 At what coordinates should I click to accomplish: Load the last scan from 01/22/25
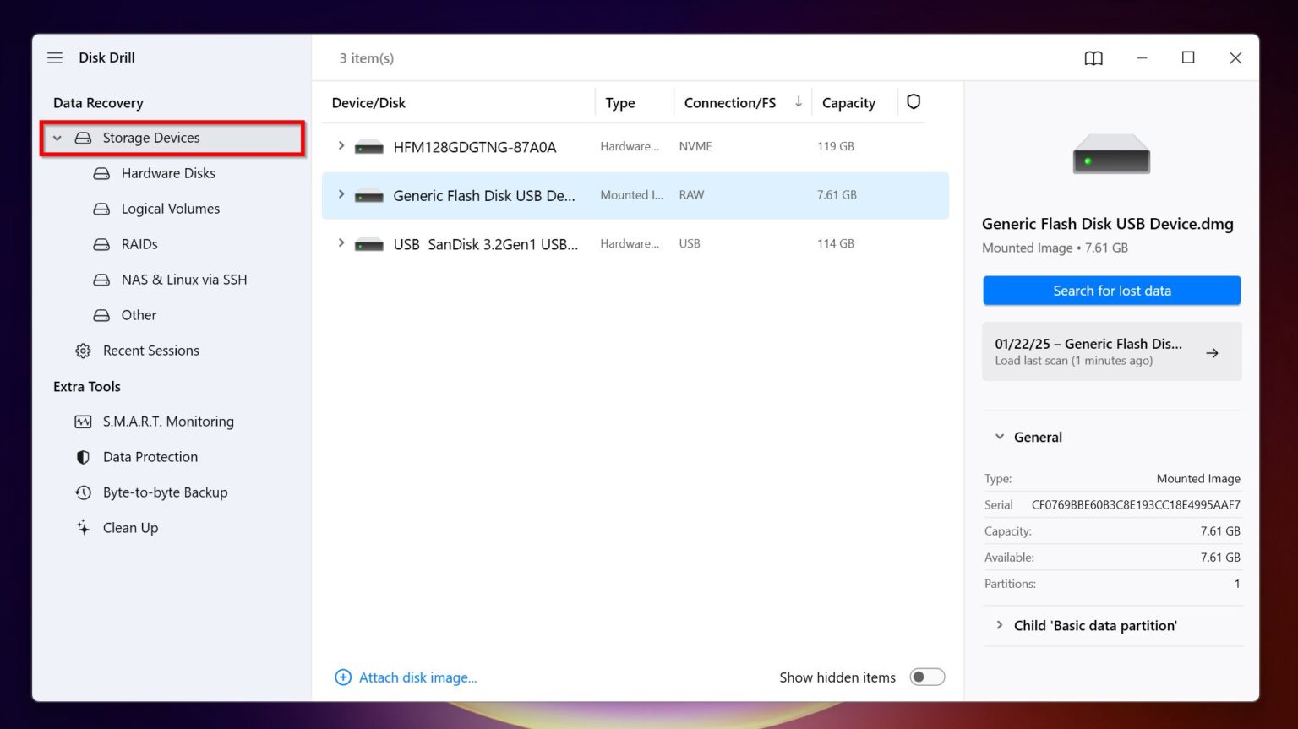coord(1111,351)
